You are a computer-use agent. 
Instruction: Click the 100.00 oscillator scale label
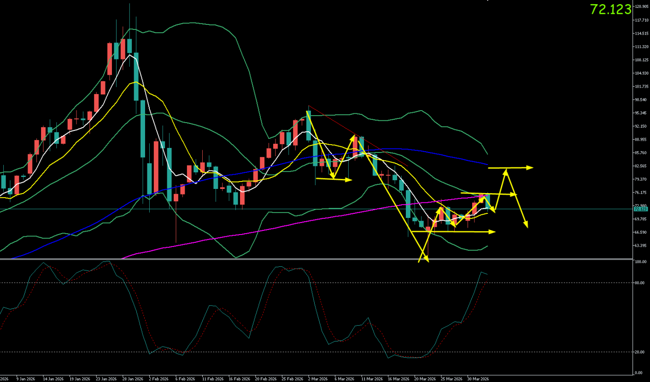pyautogui.click(x=639, y=262)
